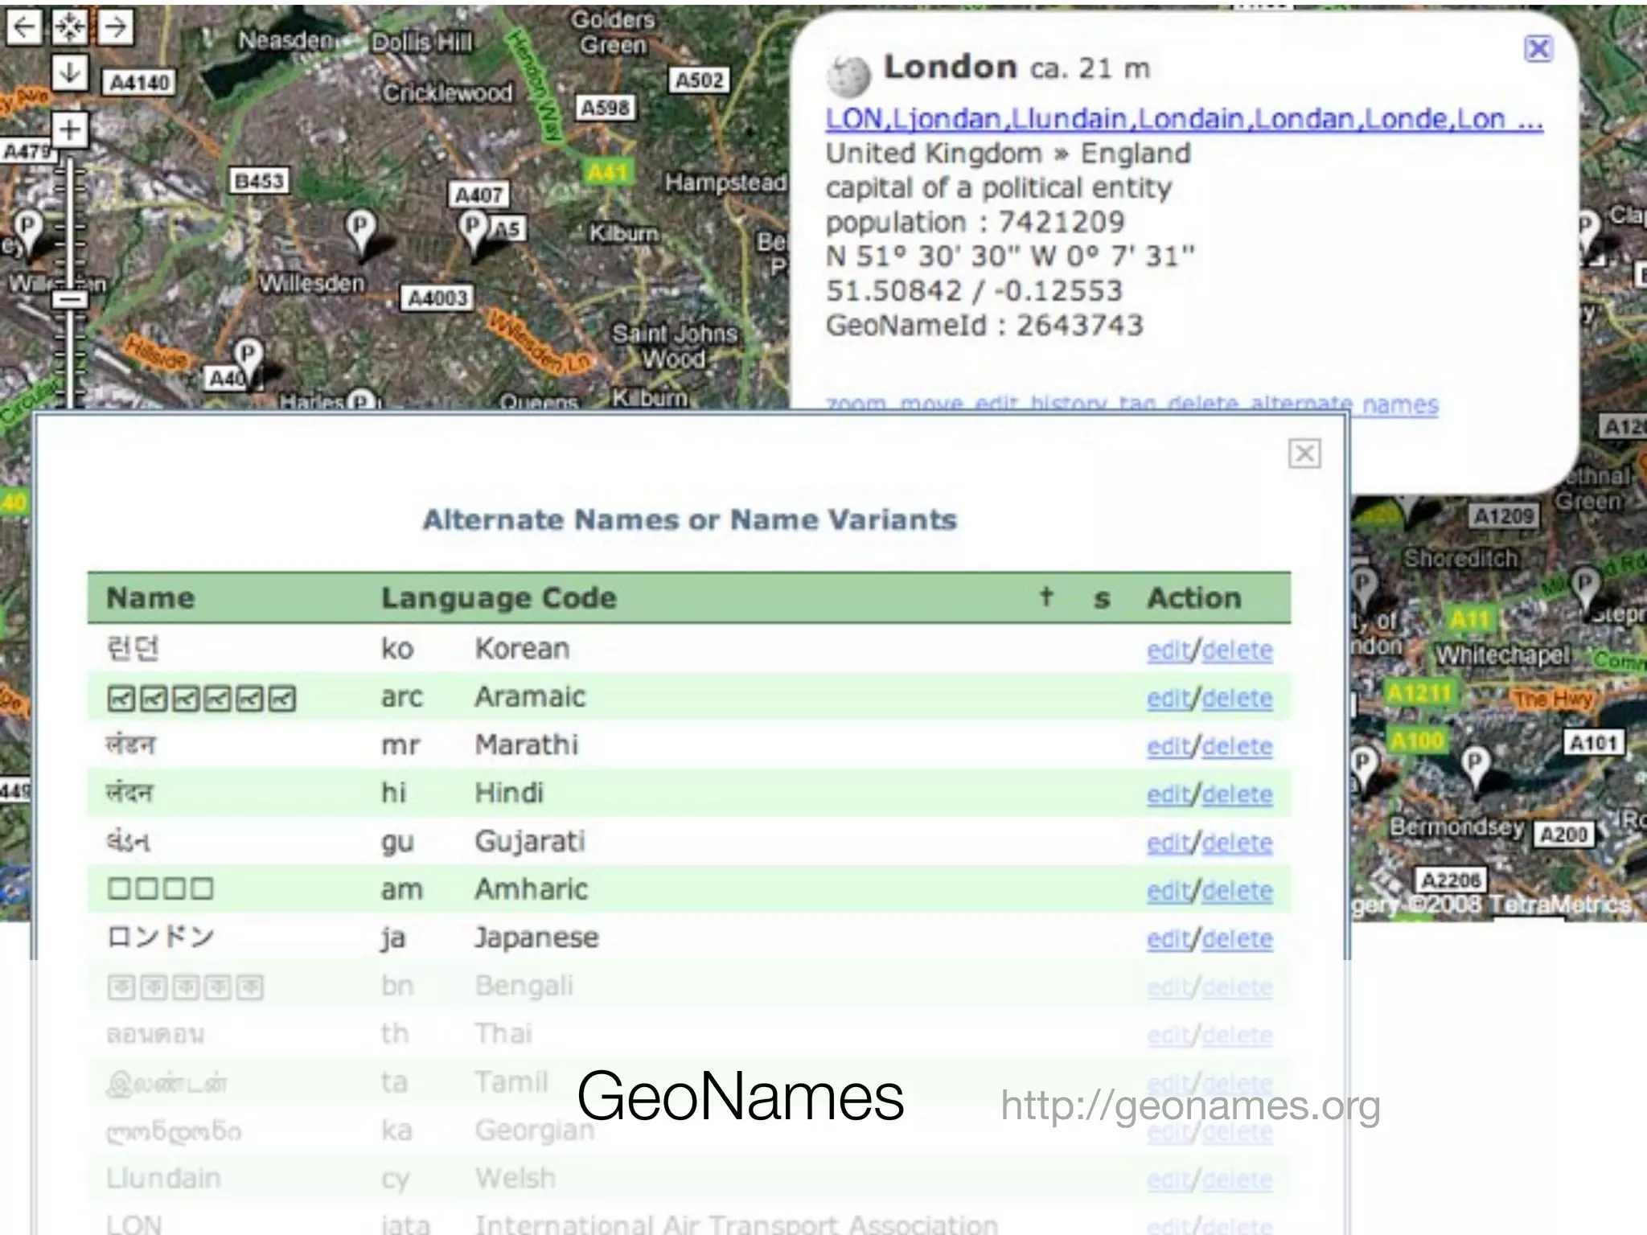Click the Alternate Names or Name Variants heading
1647x1235 pixels.
(690, 520)
